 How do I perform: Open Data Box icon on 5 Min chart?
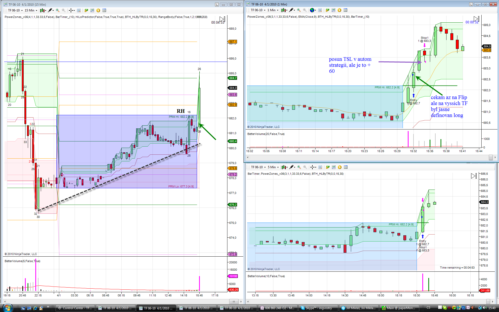(x=346, y=167)
